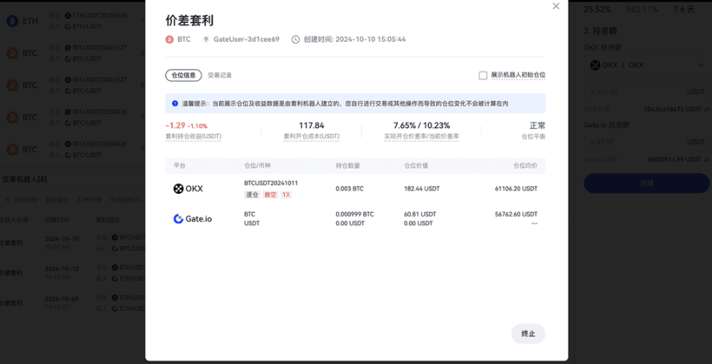
Task: Click the transfer arrows icon beside Gate.io available balance
Action: [x=706, y=159]
